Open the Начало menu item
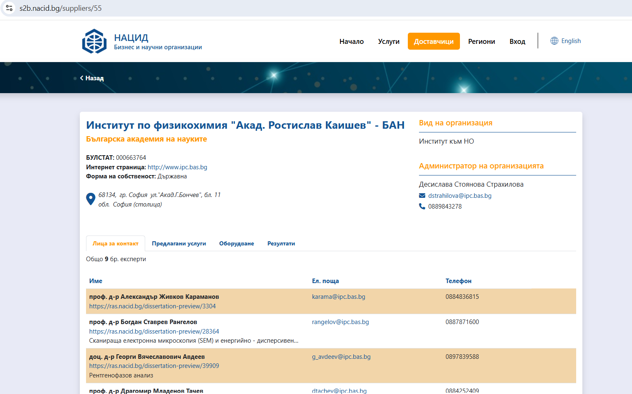Image resolution: width=632 pixels, height=394 pixels. (352, 41)
